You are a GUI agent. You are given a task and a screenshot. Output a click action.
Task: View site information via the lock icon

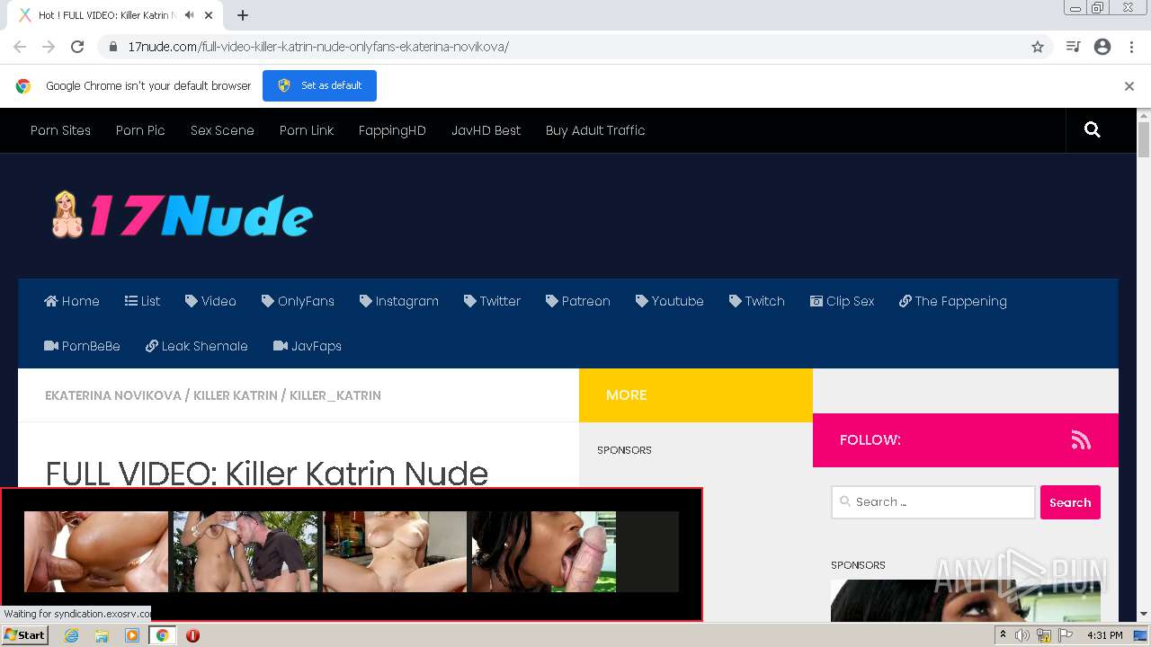pos(113,47)
